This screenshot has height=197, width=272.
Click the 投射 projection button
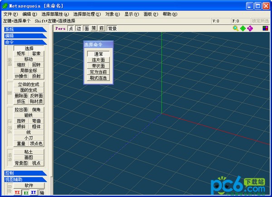36,76
